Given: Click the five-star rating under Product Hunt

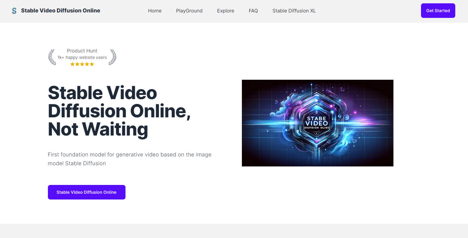Looking at the screenshot, I should [82, 64].
